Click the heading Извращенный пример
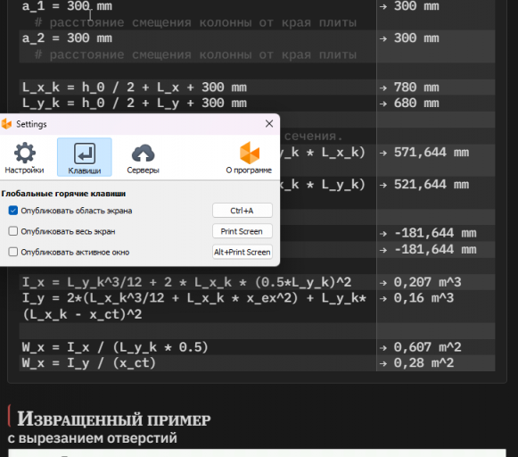This screenshot has height=457, width=518. point(114,419)
